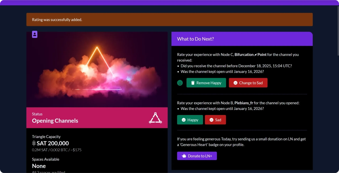This screenshot has width=339, height=173.
Task: Click the 'What to Do Next?' header
Action: (x=195, y=39)
